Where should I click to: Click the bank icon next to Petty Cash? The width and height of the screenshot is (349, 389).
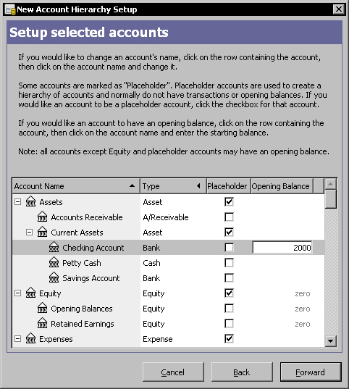pos(54,262)
